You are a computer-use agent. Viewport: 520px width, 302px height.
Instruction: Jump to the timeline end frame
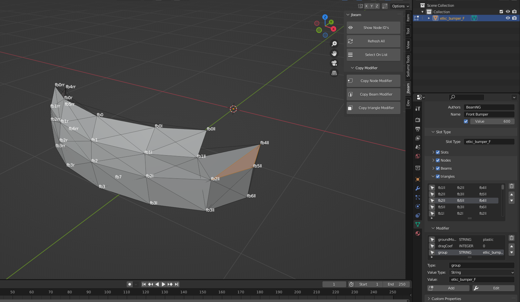[x=176, y=284]
